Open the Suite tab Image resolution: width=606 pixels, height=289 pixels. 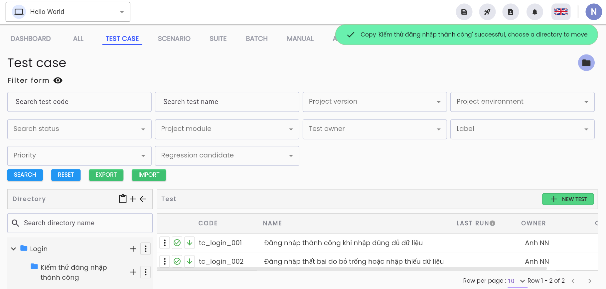[x=218, y=39]
